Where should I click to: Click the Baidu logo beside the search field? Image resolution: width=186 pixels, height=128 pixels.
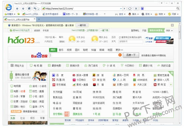coord(39,55)
